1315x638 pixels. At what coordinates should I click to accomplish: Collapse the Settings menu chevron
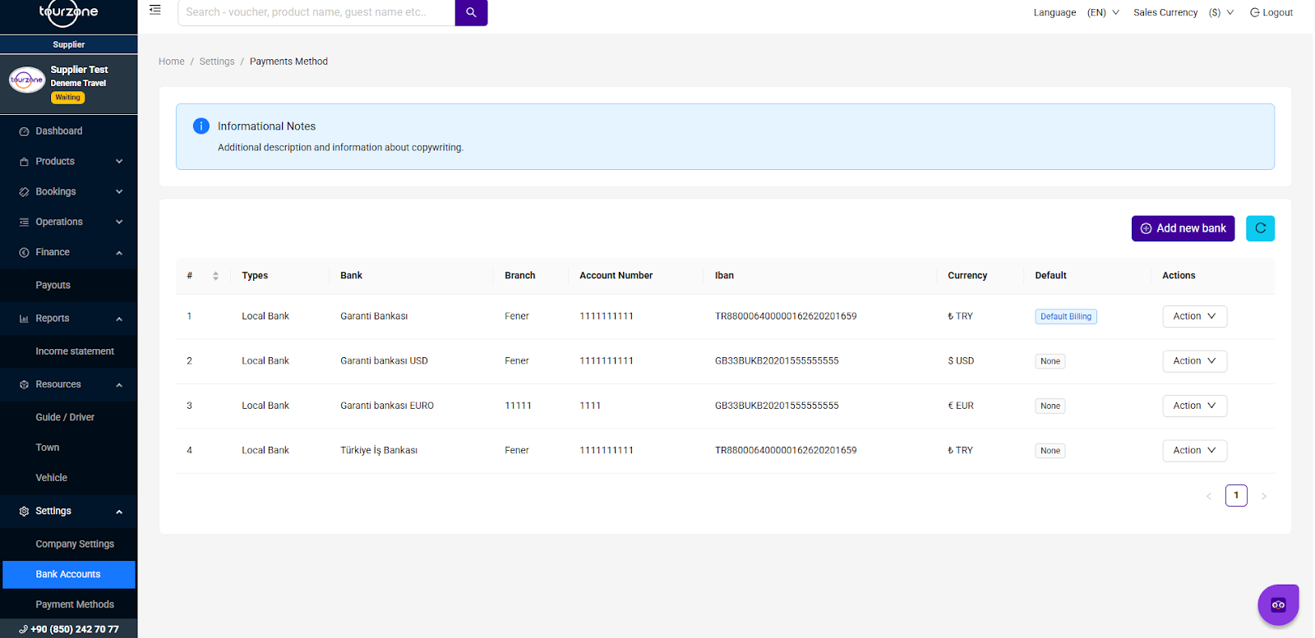click(119, 512)
